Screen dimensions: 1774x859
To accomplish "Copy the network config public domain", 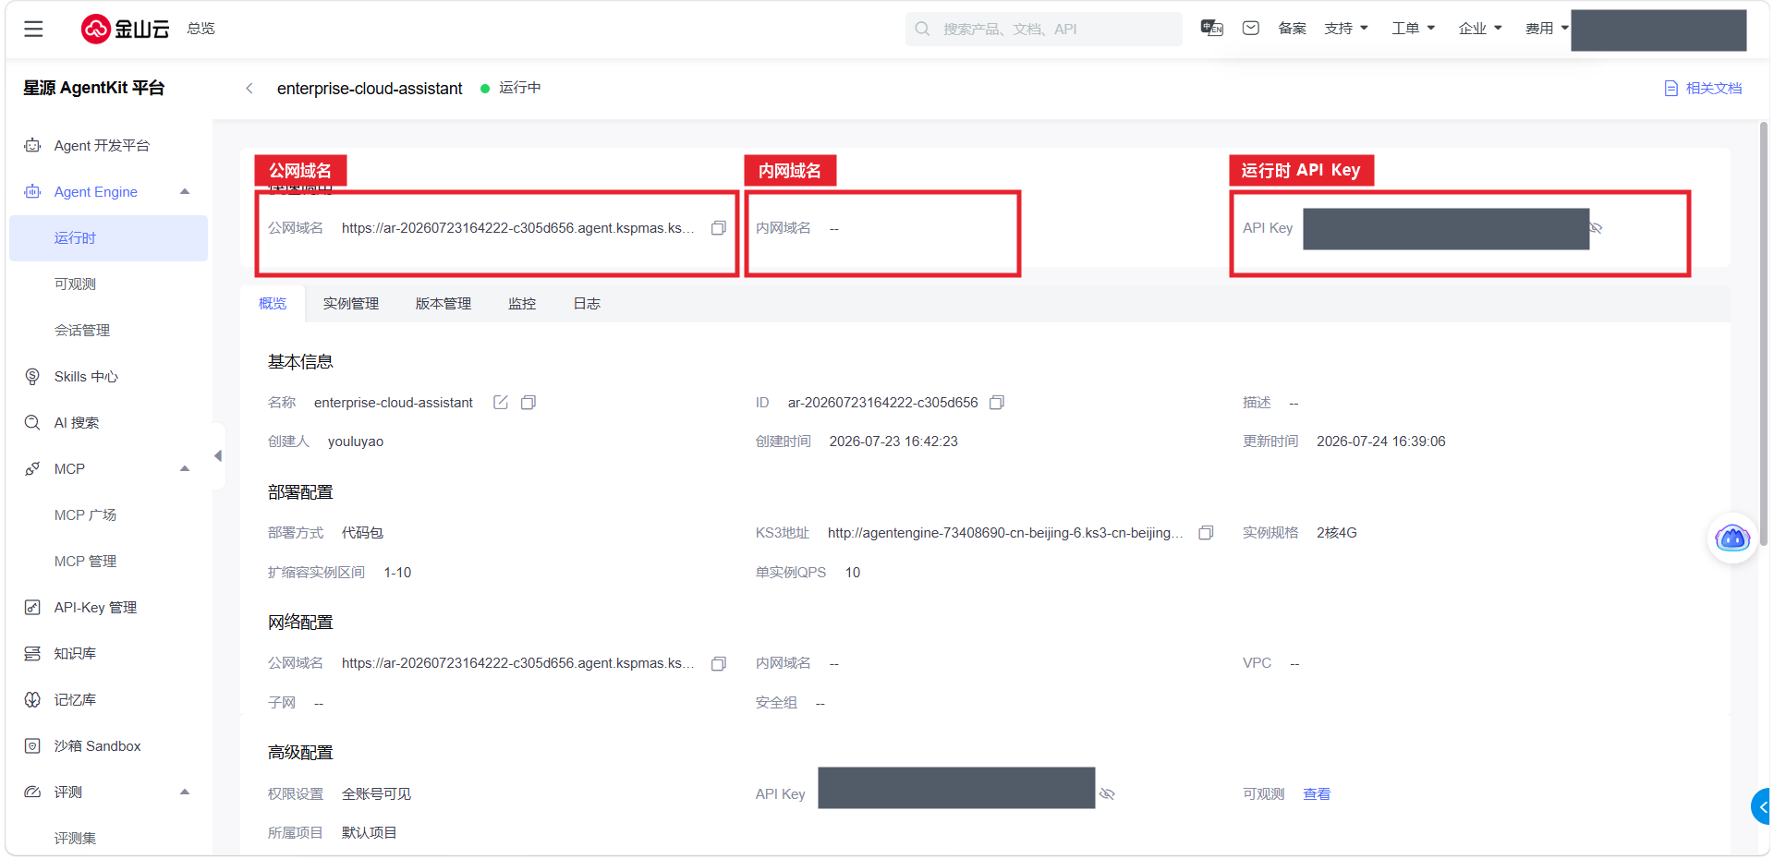I will click(718, 664).
